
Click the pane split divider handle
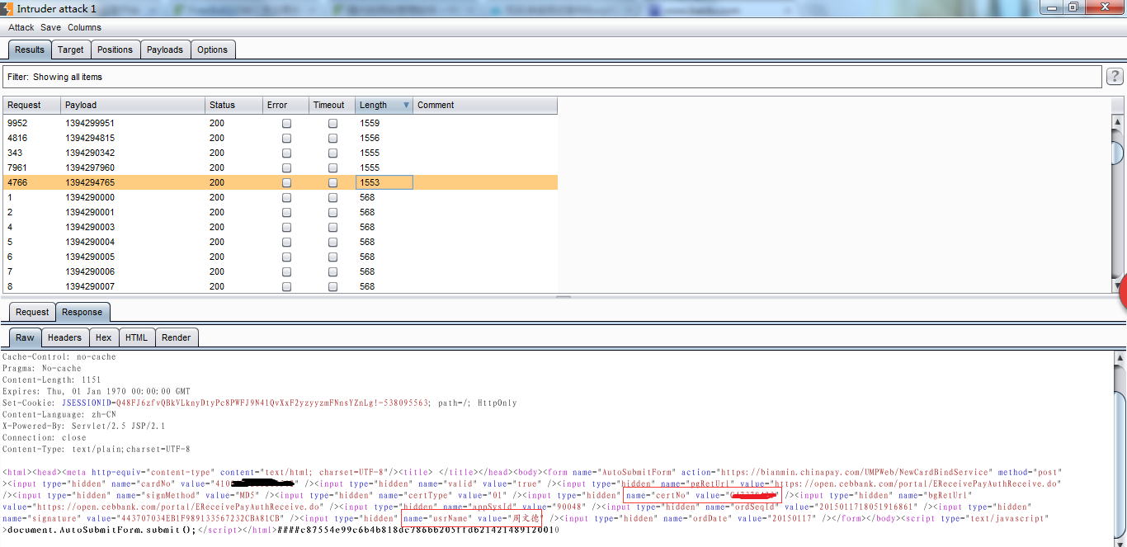tap(563, 297)
